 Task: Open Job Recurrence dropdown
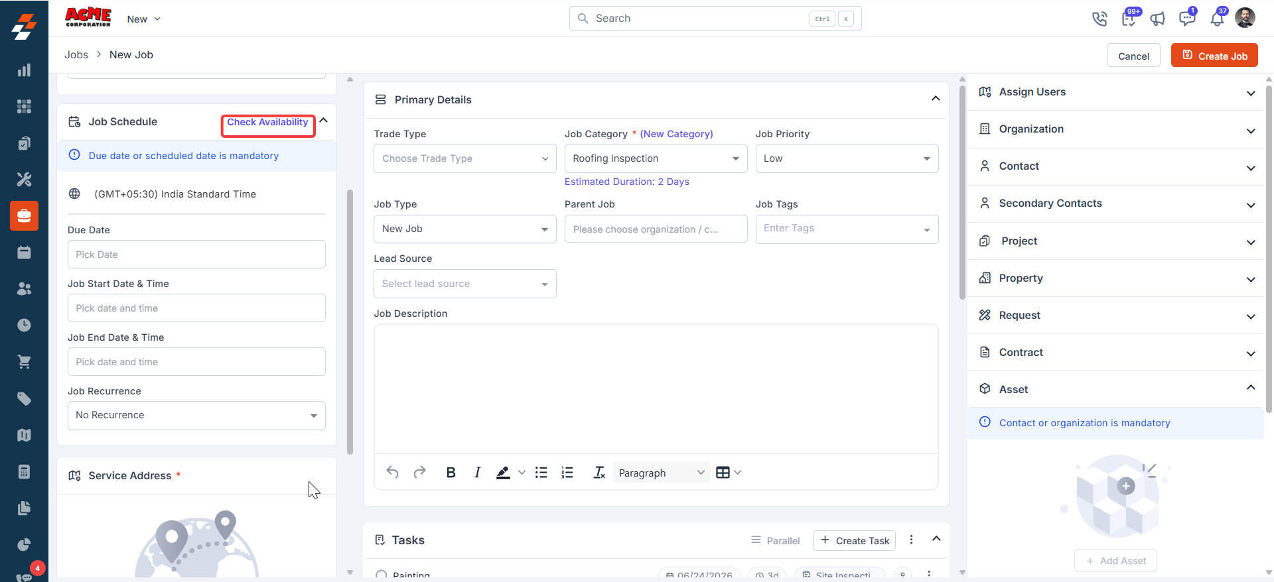click(196, 415)
